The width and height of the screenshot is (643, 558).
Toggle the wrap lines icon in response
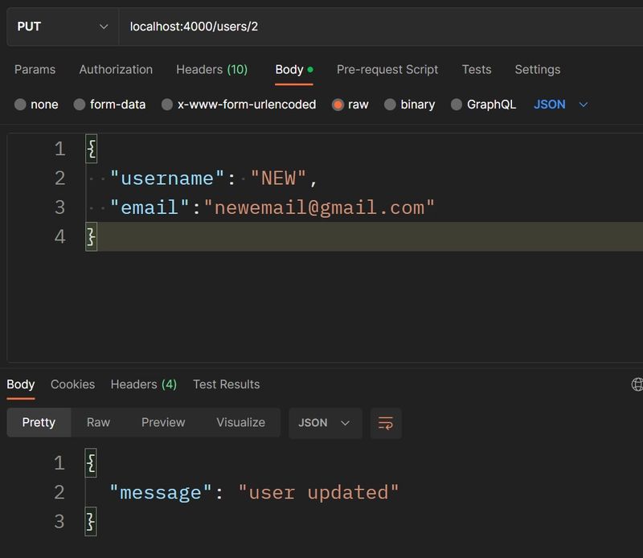click(386, 423)
